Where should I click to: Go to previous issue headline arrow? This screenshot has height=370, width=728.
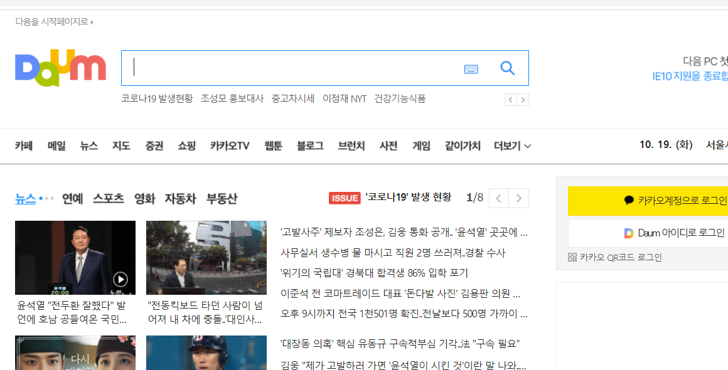499,198
